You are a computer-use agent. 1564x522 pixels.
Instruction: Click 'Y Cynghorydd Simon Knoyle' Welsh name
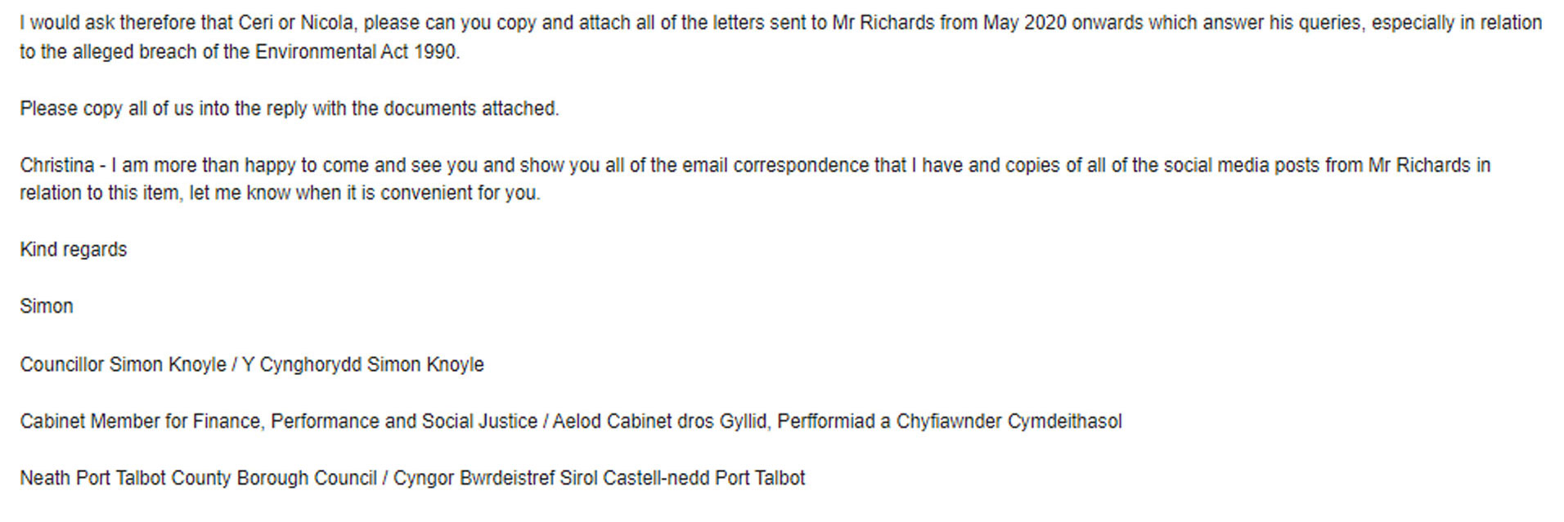pos(363,364)
